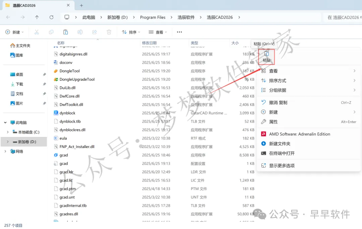Click the dynblock runtime file icon
Screen dimensions: 362x229
tap(56, 113)
